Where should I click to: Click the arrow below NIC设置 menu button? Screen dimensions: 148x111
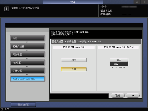point(27,66)
